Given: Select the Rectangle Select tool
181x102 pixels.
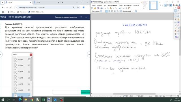Looking at the screenshot, I should (175, 11).
